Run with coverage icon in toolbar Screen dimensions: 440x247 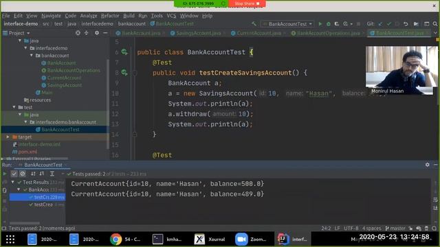coord(337,24)
